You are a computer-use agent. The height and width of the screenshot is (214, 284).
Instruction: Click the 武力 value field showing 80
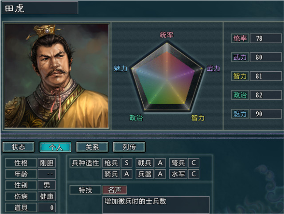[265, 57]
